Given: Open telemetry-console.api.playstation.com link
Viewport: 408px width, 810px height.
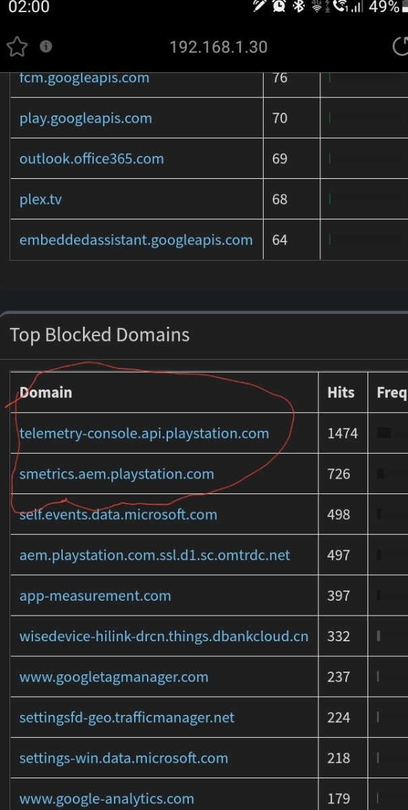Looking at the screenshot, I should (144, 433).
